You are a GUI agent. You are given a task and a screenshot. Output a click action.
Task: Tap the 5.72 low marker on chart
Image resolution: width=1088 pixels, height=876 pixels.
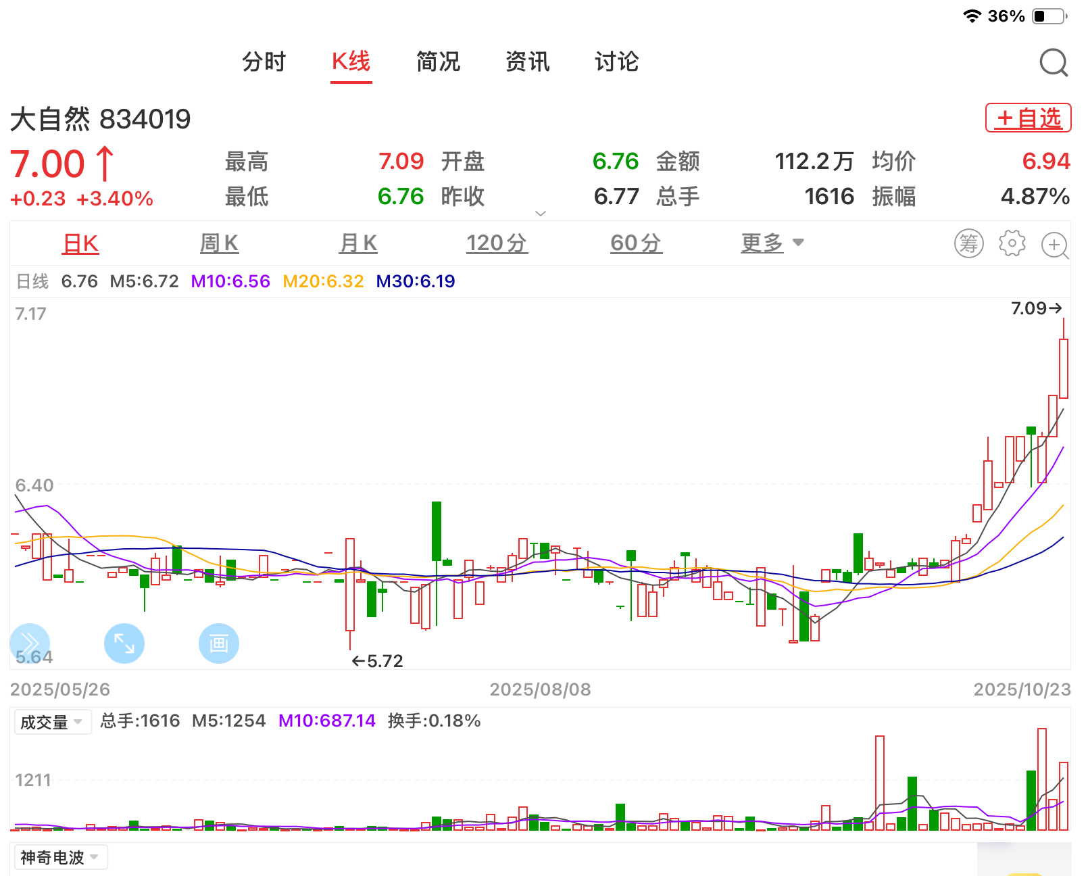[x=377, y=661]
